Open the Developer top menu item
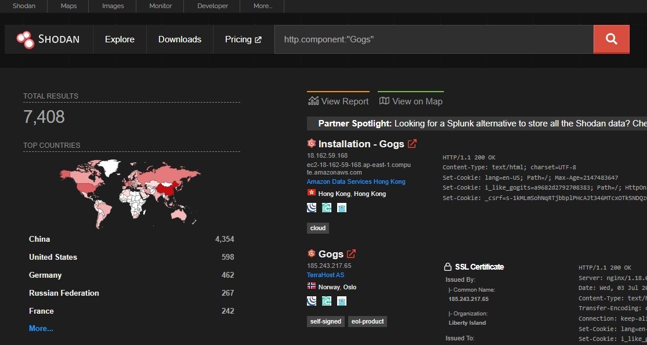The width and height of the screenshot is (647, 345). [x=212, y=6]
